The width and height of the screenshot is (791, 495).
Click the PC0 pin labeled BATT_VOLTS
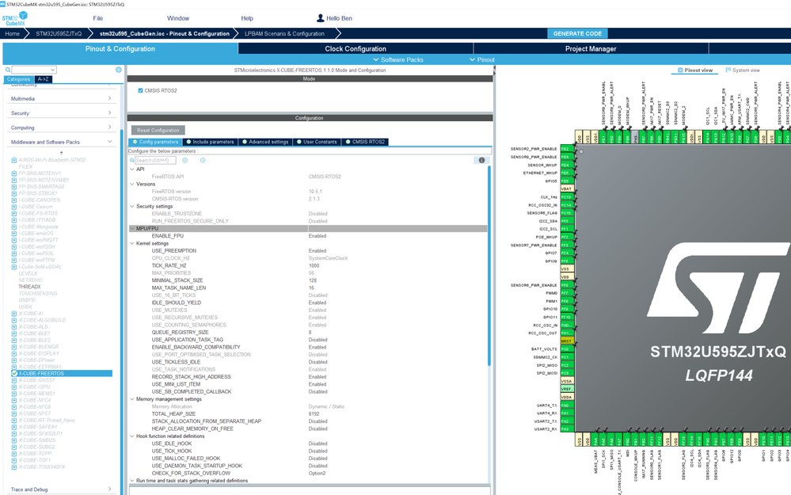click(x=567, y=348)
